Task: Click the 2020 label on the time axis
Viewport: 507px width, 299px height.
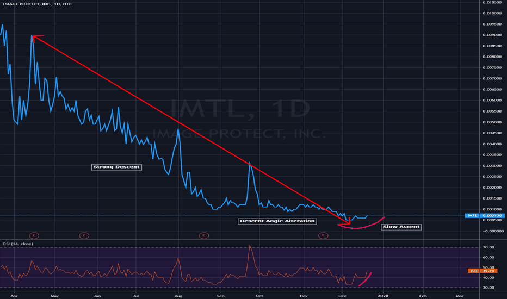Action: pos(383,296)
